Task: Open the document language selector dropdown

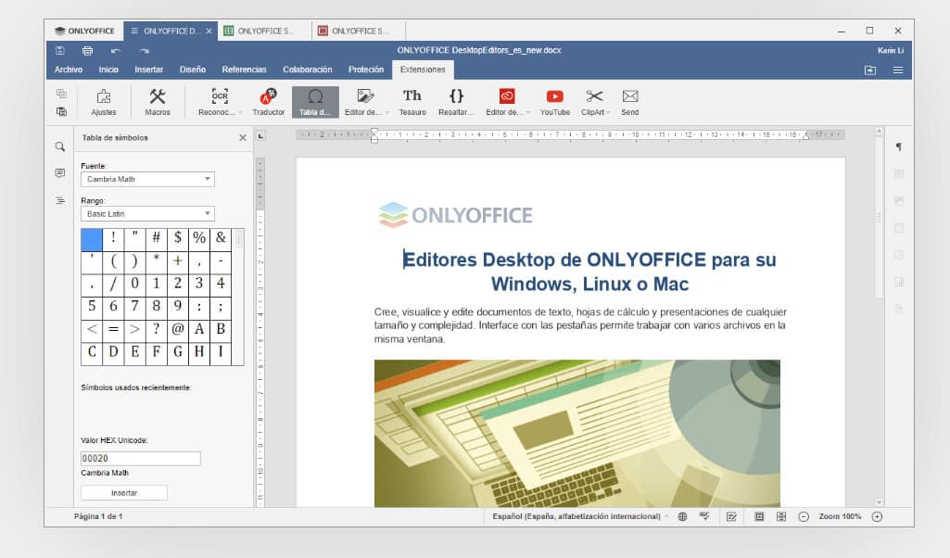Action: click(579, 516)
